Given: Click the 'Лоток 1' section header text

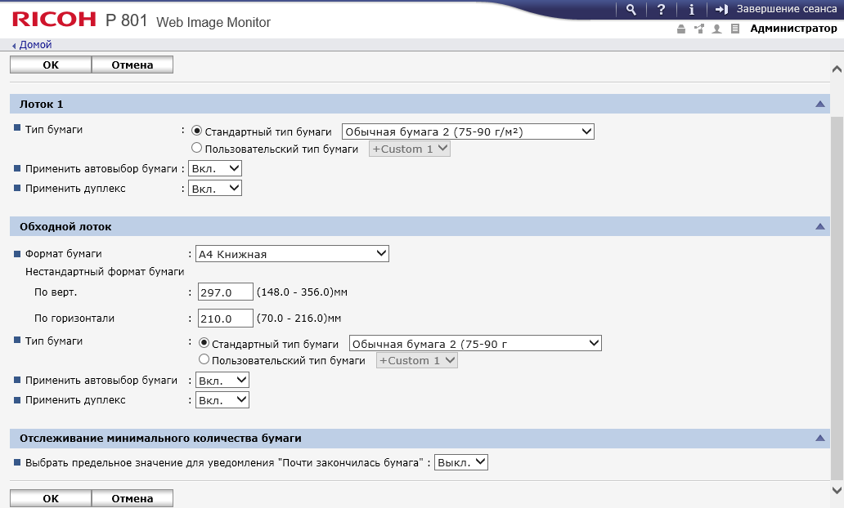Looking at the screenshot, I should pos(42,105).
